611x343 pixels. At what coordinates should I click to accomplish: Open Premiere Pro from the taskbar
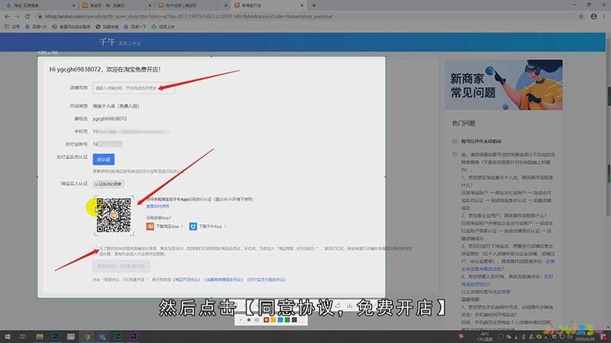click(x=133, y=336)
